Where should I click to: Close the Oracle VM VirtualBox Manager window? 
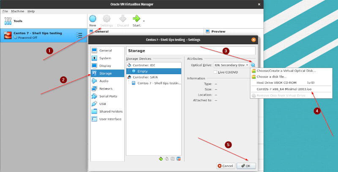(x=259, y=4)
